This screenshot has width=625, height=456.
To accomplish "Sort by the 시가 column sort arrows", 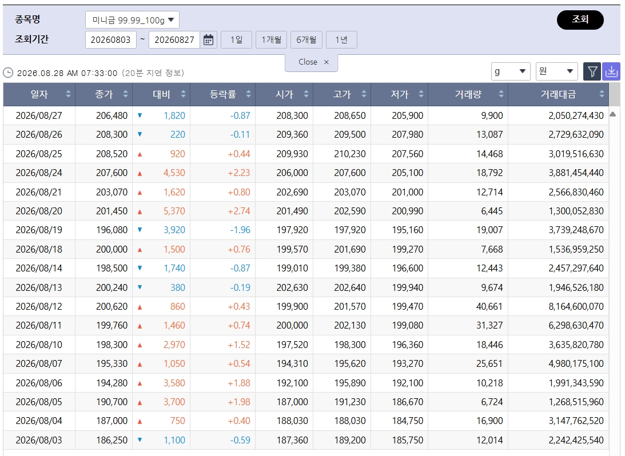I will [x=306, y=94].
